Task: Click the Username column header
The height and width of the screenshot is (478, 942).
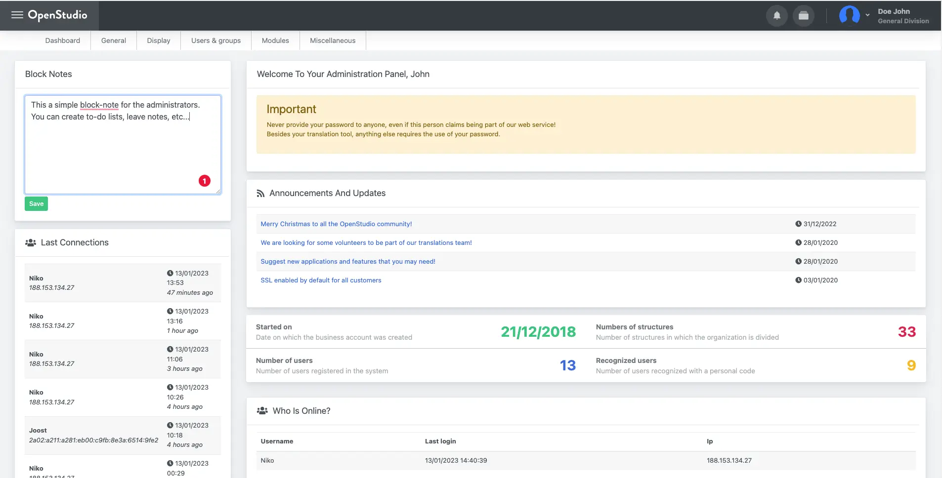Action: 277,441
